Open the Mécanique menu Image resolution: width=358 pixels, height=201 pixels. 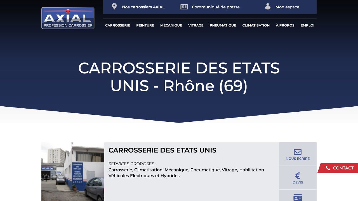click(x=171, y=25)
